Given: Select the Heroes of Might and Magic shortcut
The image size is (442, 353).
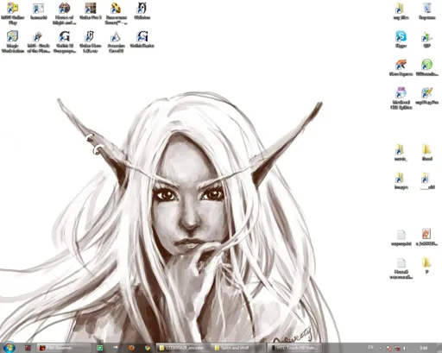Looking at the screenshot, I should tap(65, 14).
